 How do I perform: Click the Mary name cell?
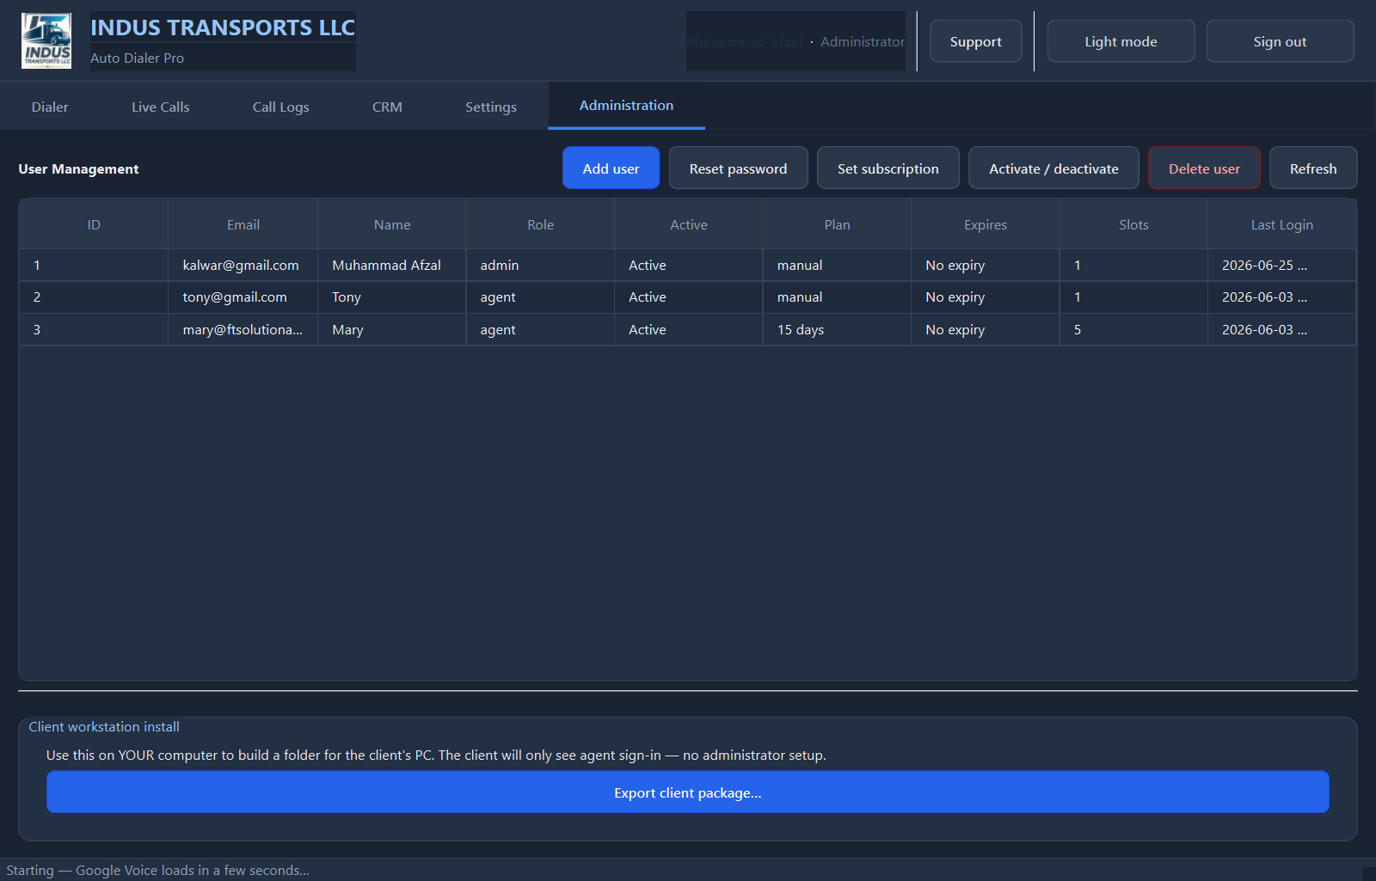(392, 329)
